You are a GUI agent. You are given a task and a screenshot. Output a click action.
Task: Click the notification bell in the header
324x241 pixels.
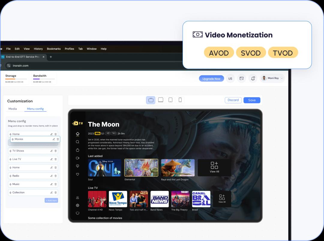point(253,78)
